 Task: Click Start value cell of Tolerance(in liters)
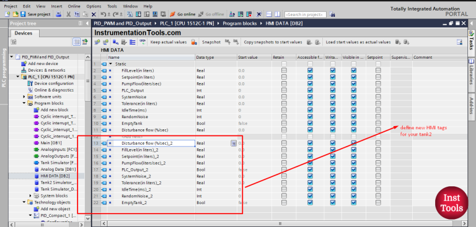254,103
